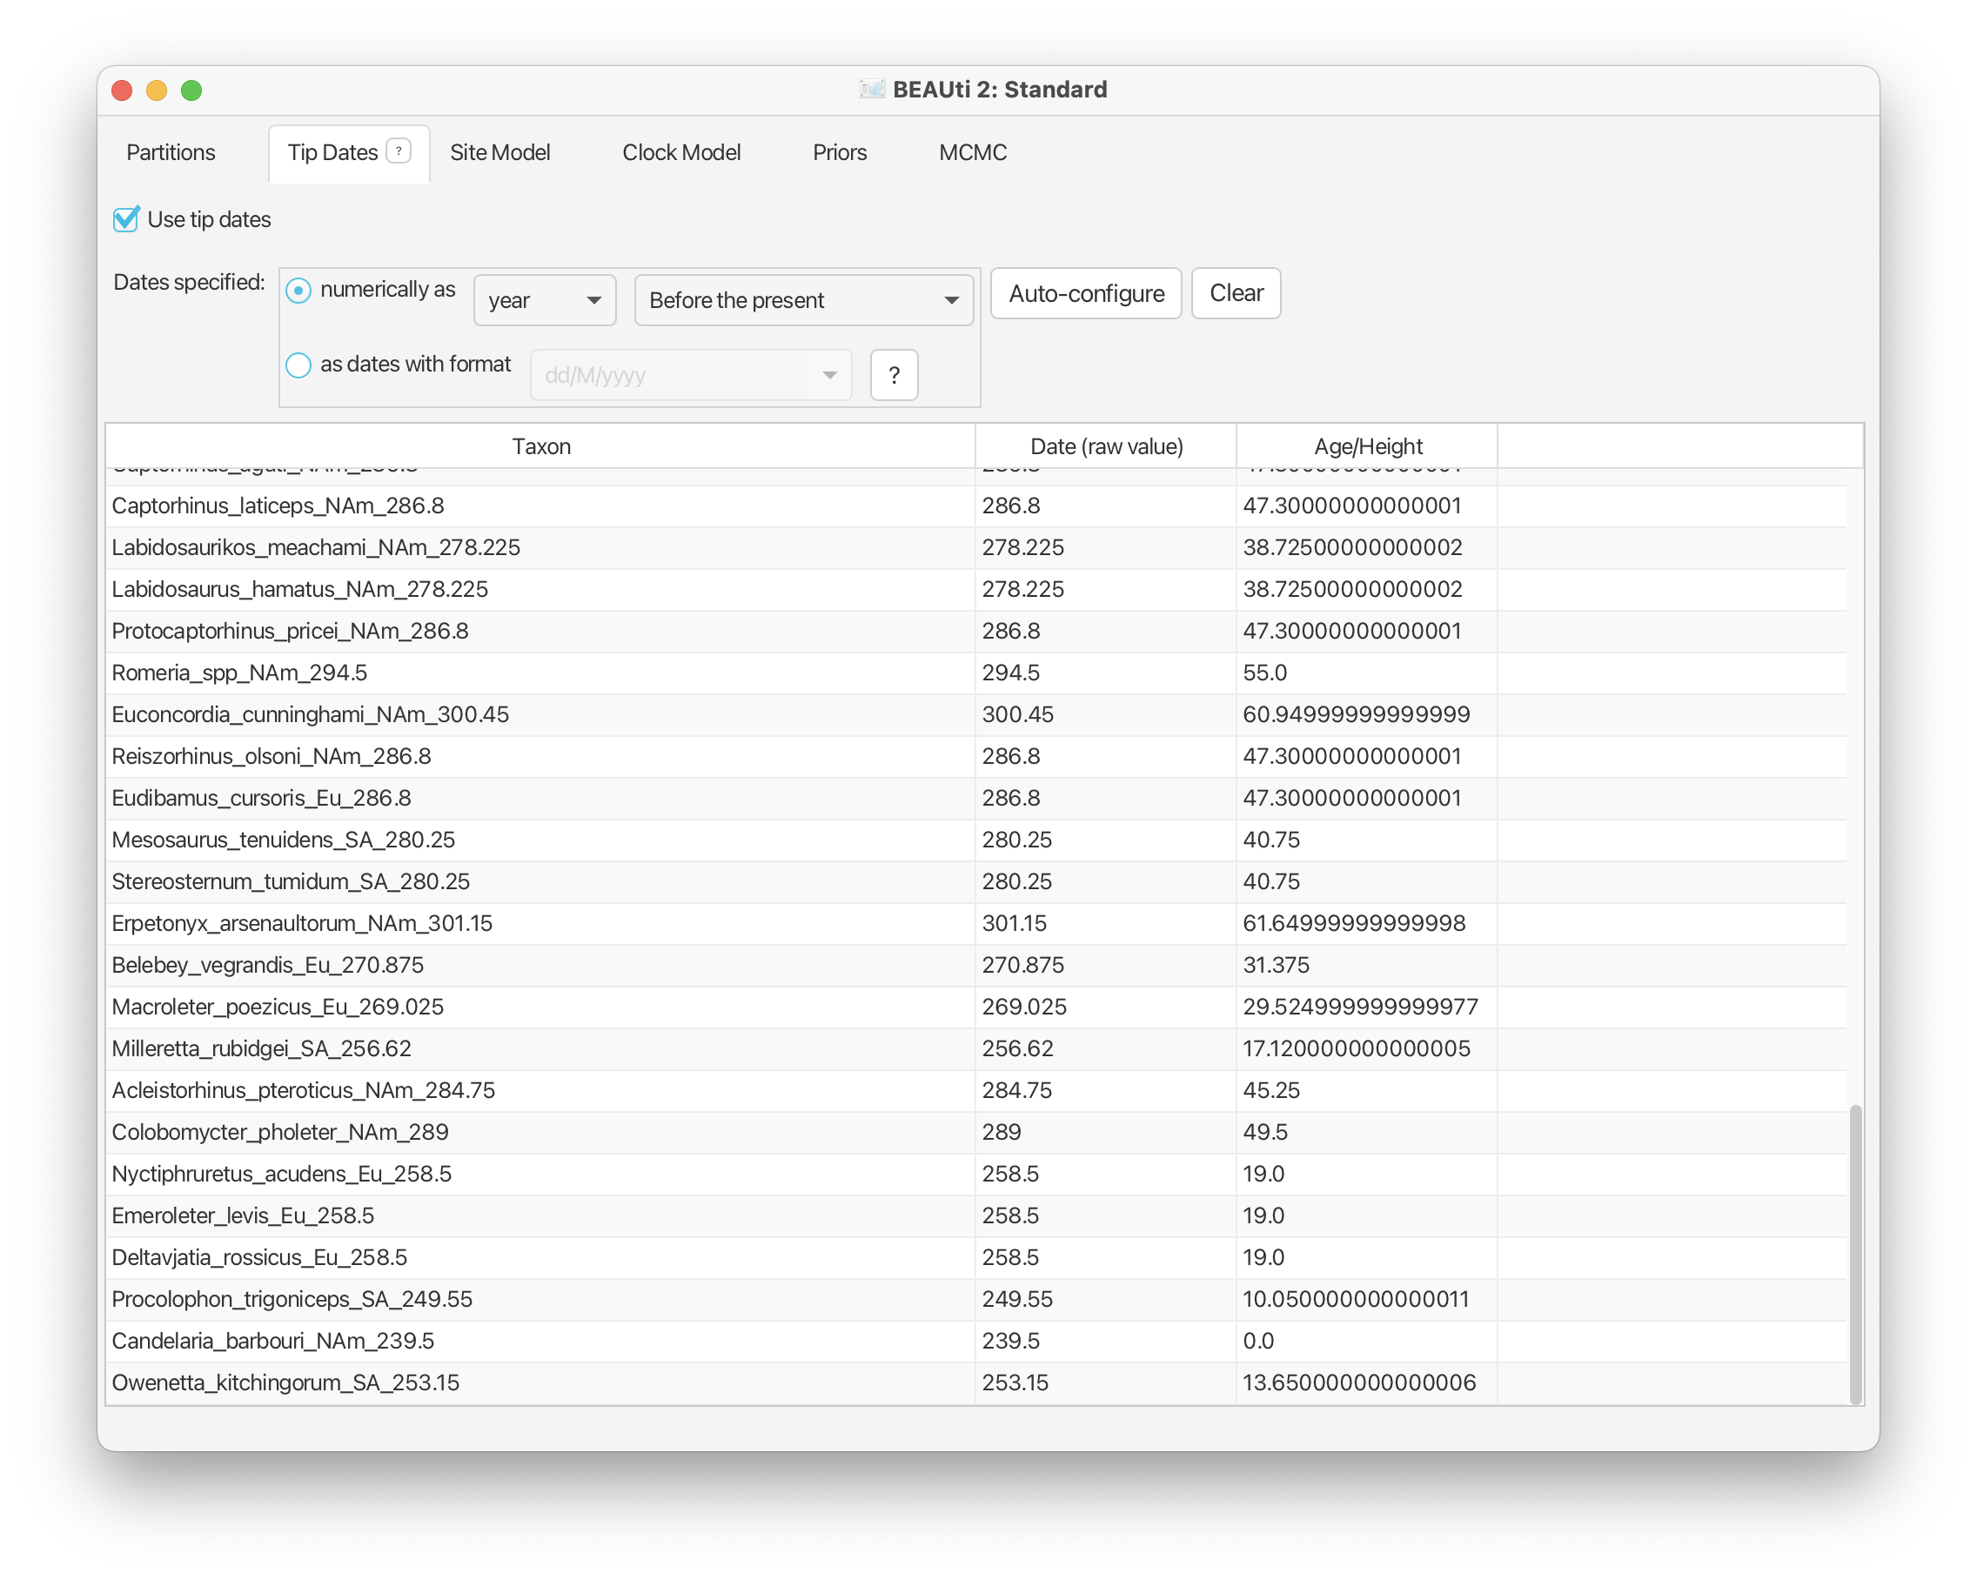Select Stereosternum_tumidum_SA_280.25 row
This screenshot has width=1977, height=1580.
coord(975,881)
